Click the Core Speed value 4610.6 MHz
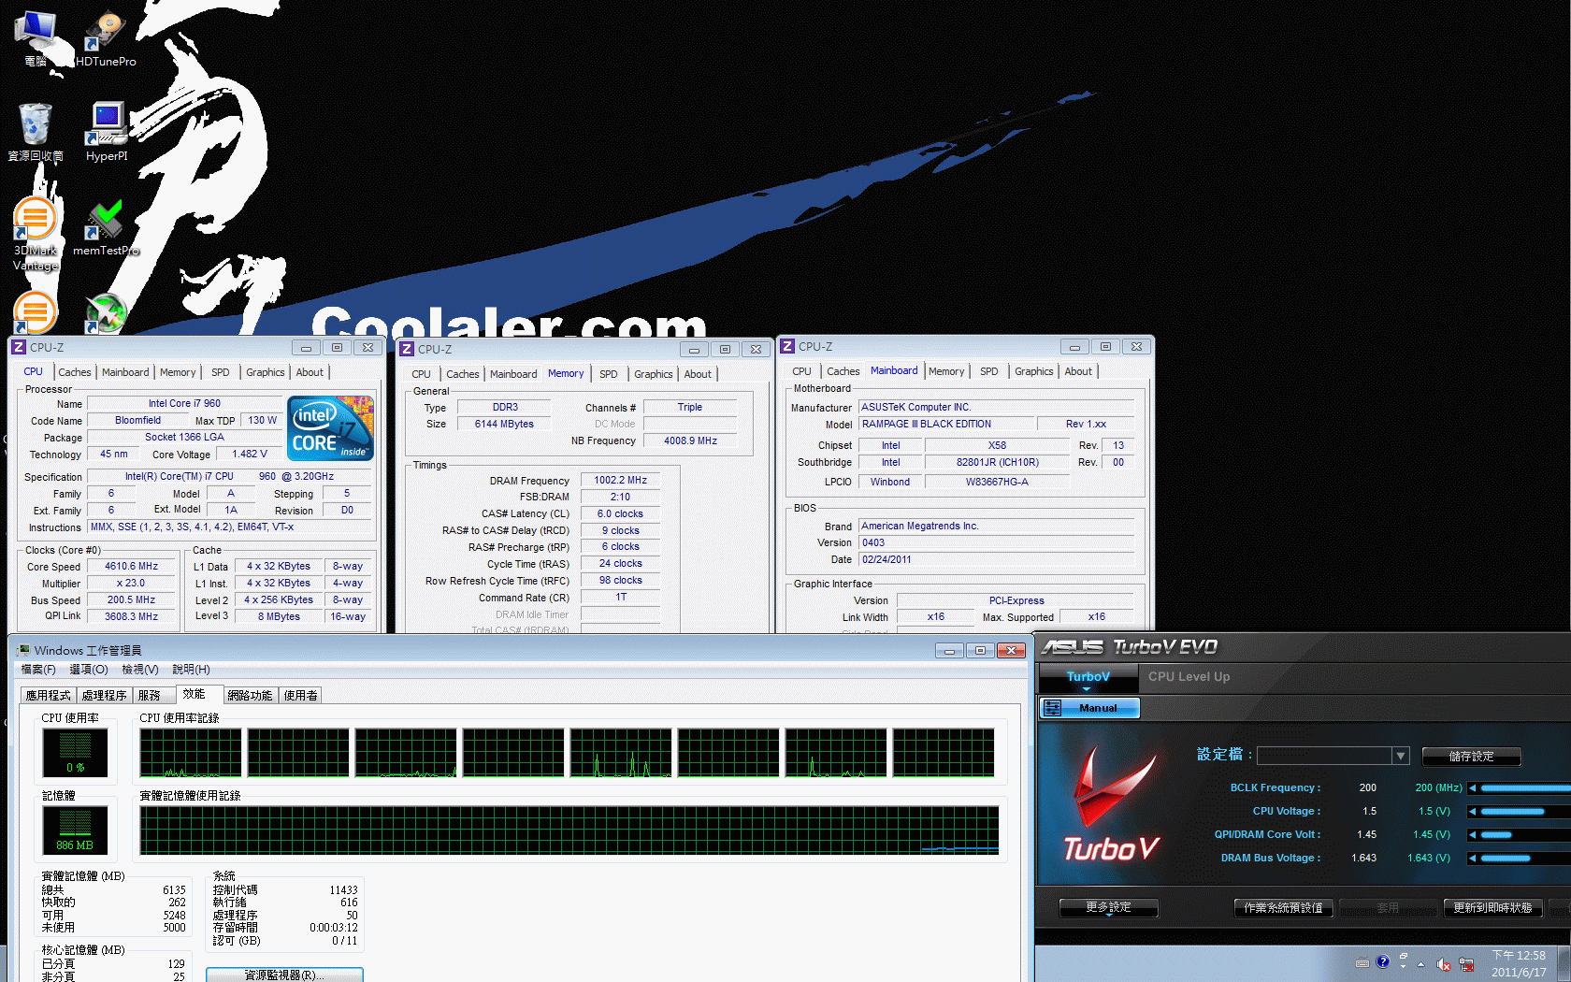Screen dimensions: 1571x982 point(132,567)
